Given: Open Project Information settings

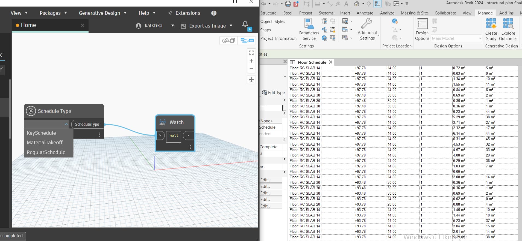Looking at the screenshot, I should tap(278, 38).
